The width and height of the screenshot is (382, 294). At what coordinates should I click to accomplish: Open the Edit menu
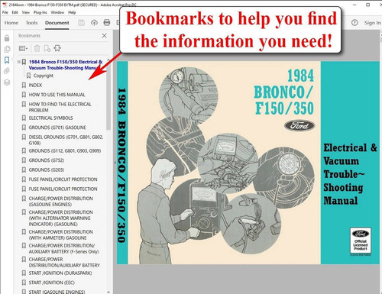pos(15,12)
